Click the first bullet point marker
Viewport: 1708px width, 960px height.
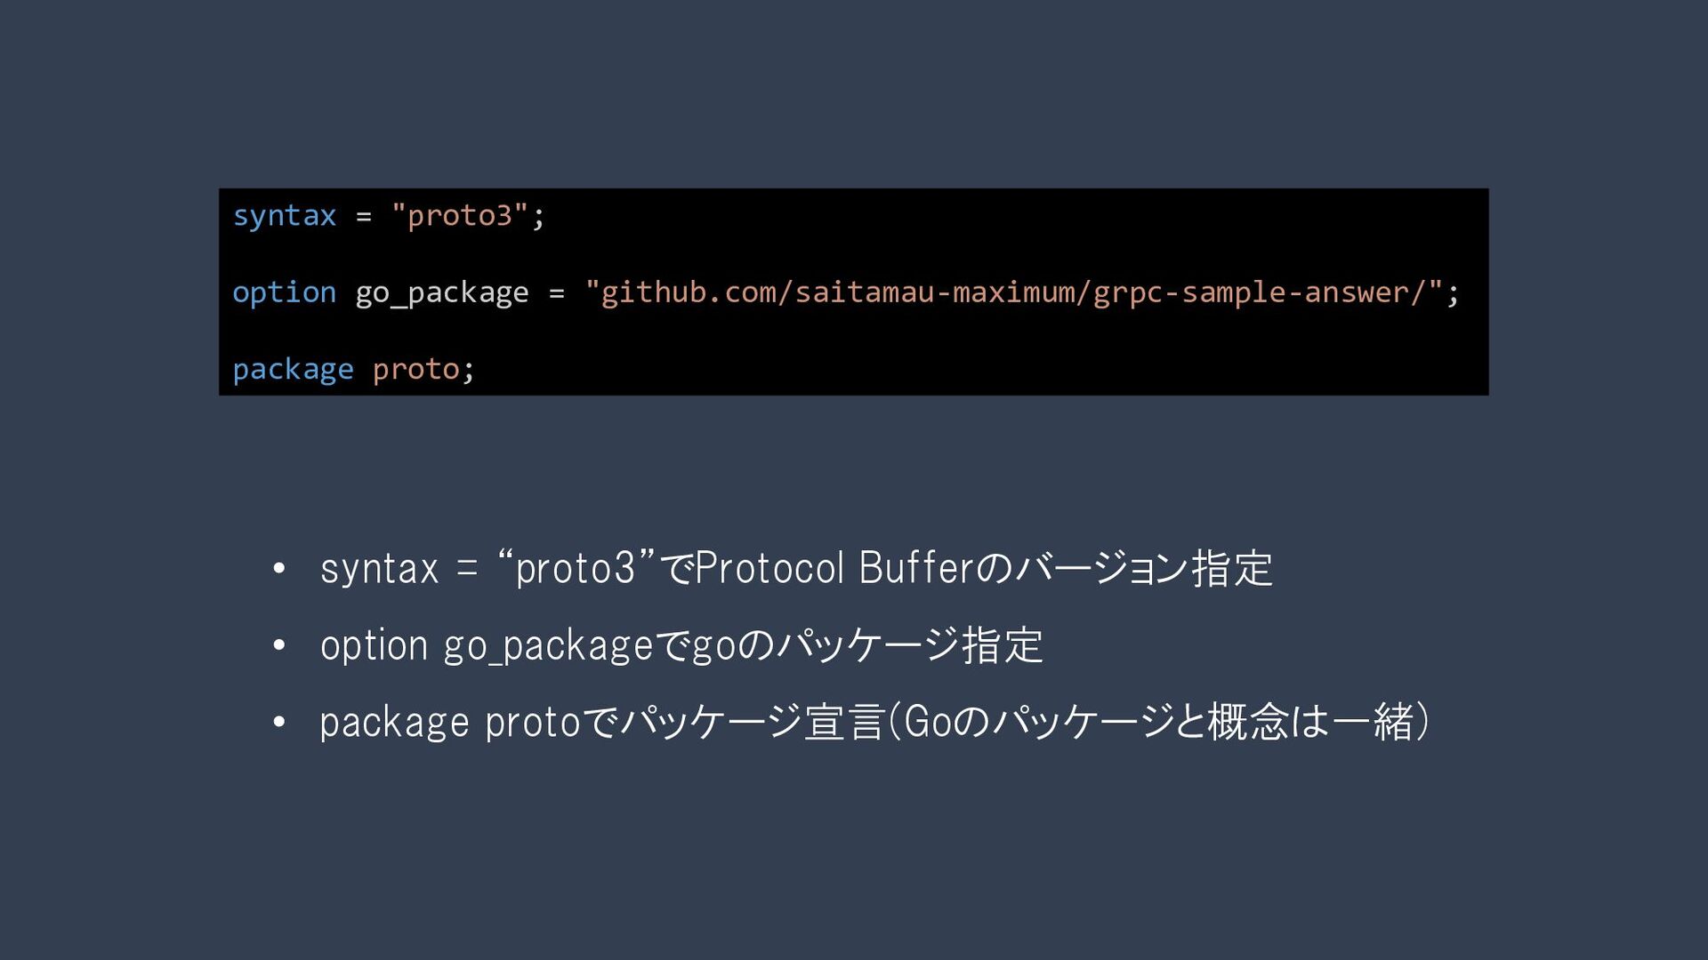coord(279,568)
